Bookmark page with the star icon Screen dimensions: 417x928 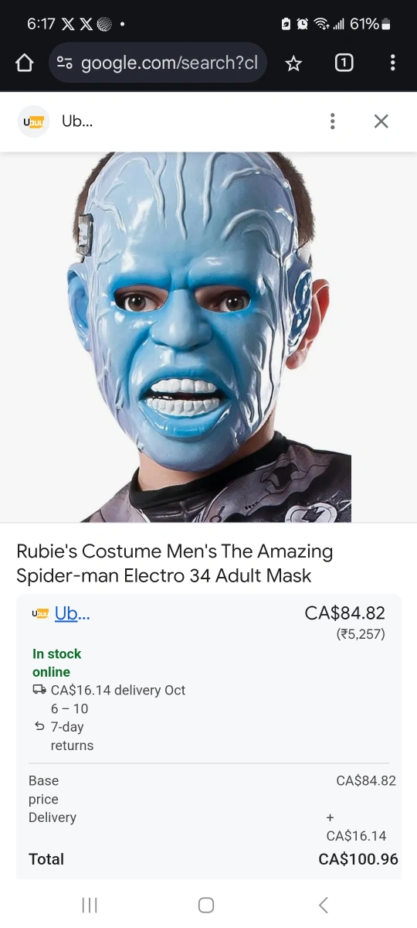click(x=293, y=63)
